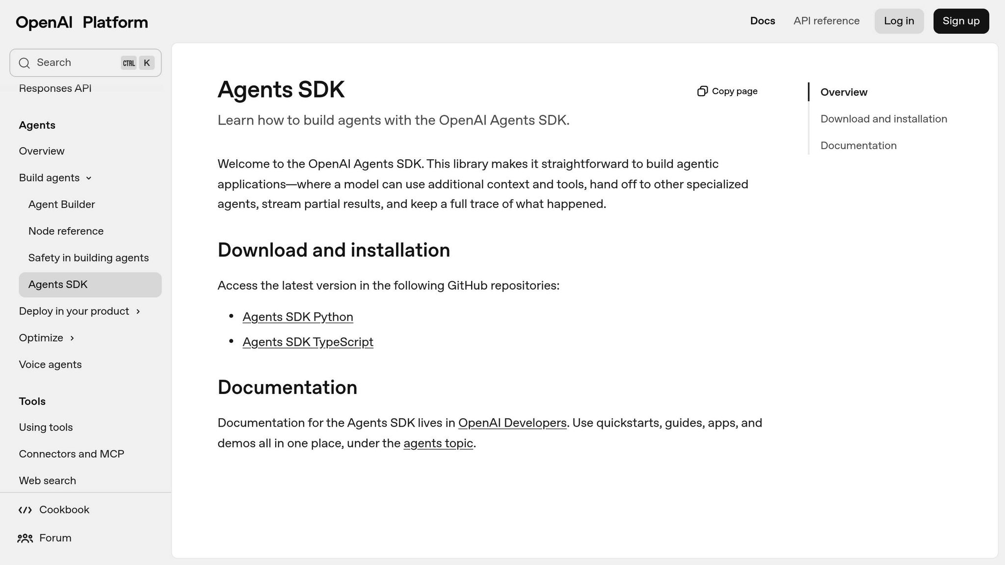Click the Cookbook code icon in the sidebar
This screenshot has height=565, width=1005.
pyautogui.click(x=25, y=510)
